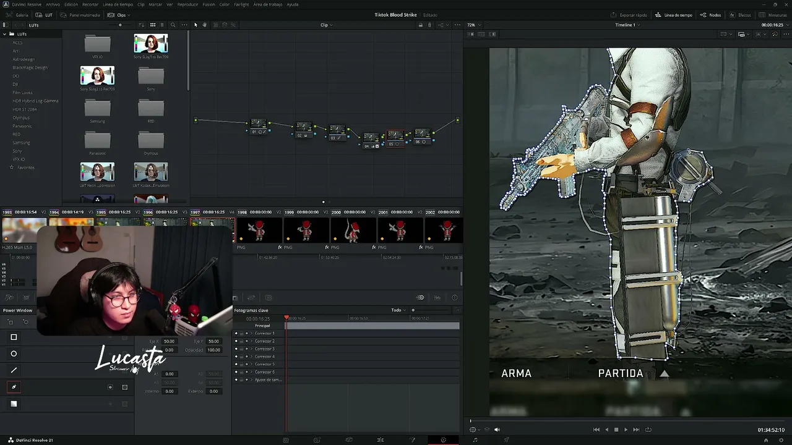Switch LUTs panel to list view
792x445 pixels.
tap(162, 25)
